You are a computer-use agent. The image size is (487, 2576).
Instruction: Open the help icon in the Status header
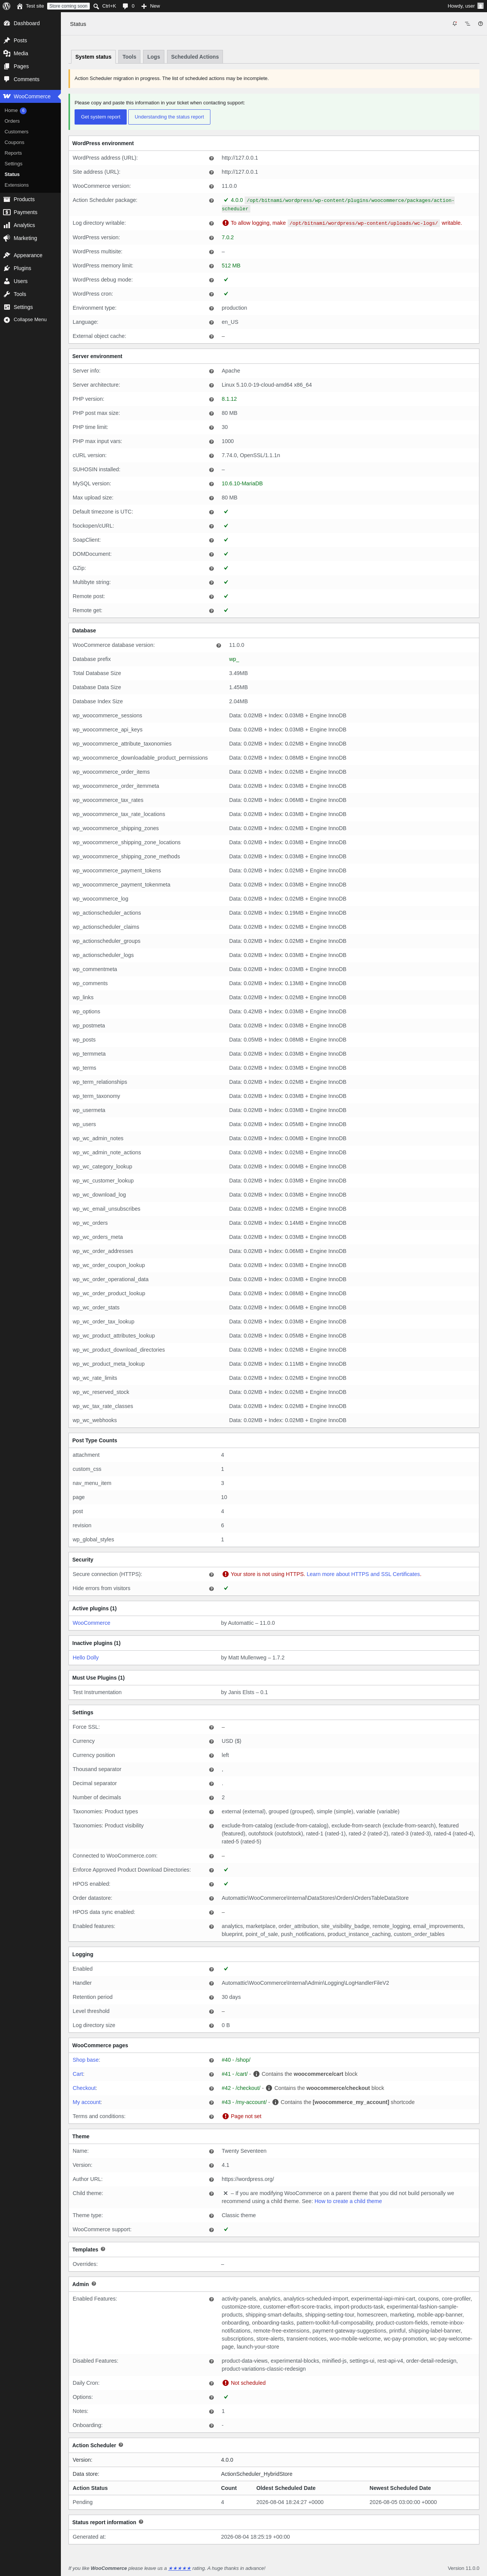click(480, 24)
